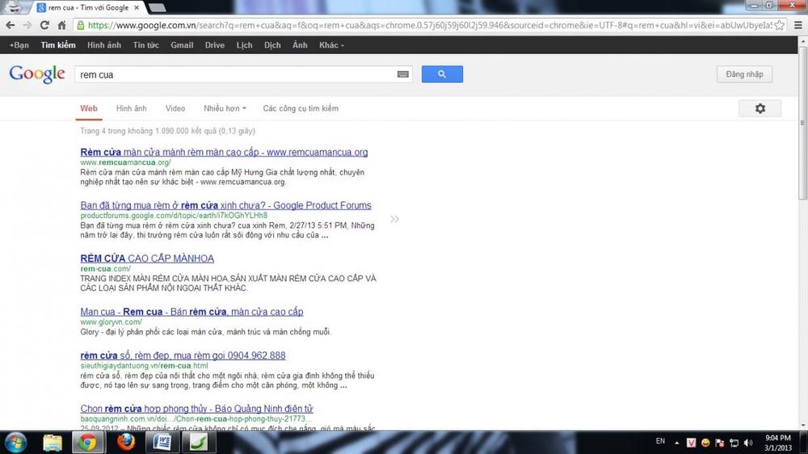Viewport: 808px width, 454px height.
Task: Launch Firefox from the taskbar
Action: [x=126, y=443]
